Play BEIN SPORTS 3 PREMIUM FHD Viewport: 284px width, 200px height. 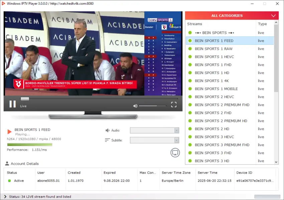pos(230,145)
